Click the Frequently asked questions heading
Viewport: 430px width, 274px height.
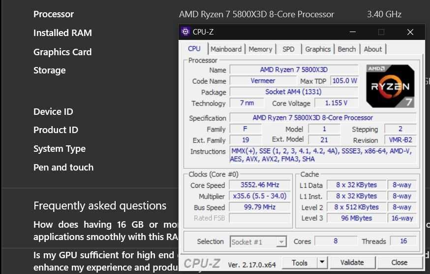(x=100, y=206)
